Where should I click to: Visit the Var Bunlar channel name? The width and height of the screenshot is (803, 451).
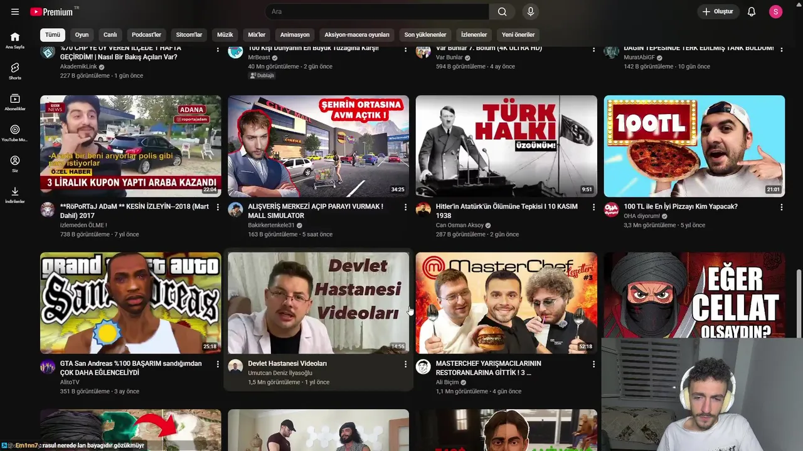(449, 57)
